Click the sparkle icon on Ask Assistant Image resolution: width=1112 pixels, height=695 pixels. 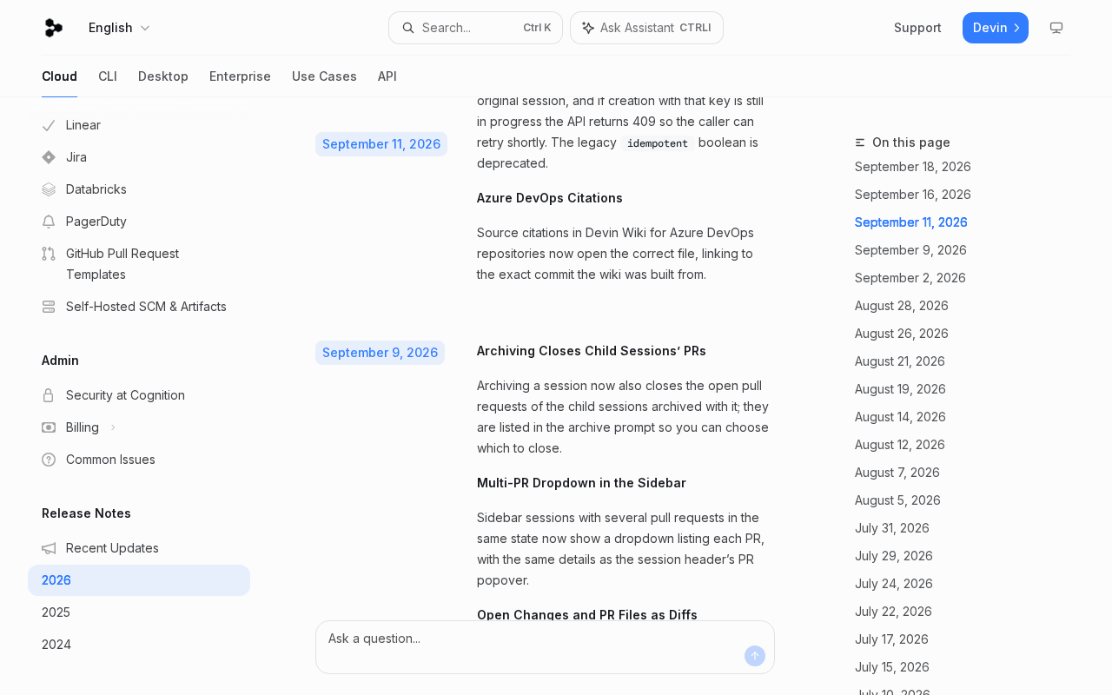pyautogui.click(x=588, y=28)
